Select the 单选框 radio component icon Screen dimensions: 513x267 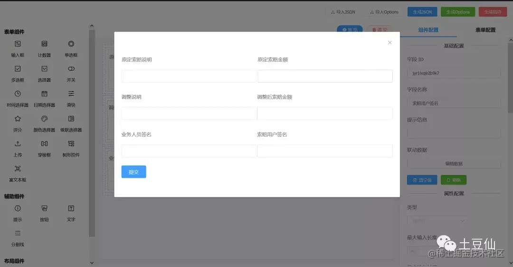(71, 44)
